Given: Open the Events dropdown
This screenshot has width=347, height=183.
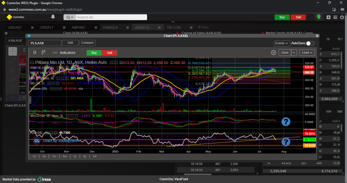Looking at the screenshot, I should point(282,43).
